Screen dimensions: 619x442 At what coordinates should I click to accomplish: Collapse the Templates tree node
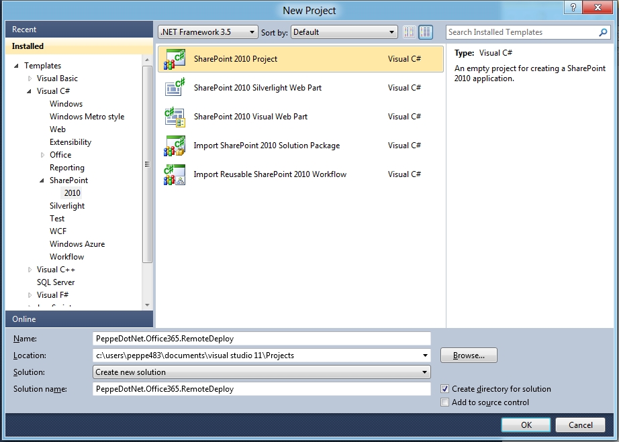pos(16,66)
